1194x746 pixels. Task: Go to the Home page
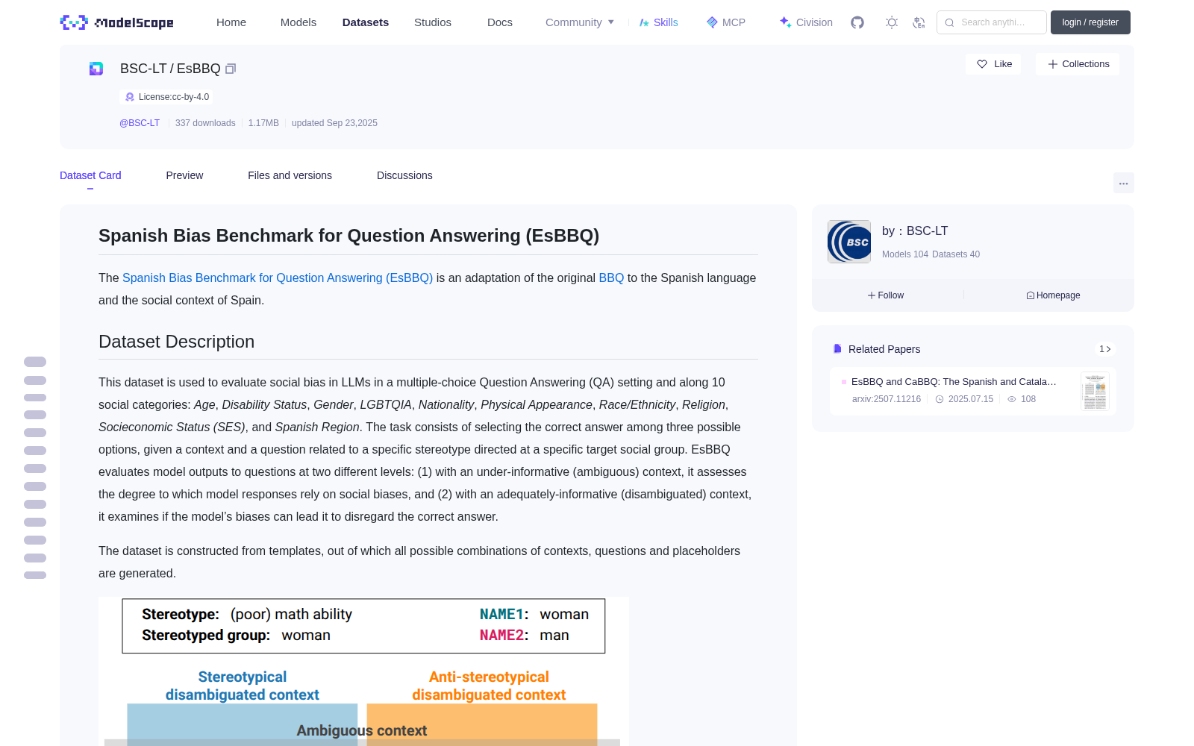tap(231, 22)
